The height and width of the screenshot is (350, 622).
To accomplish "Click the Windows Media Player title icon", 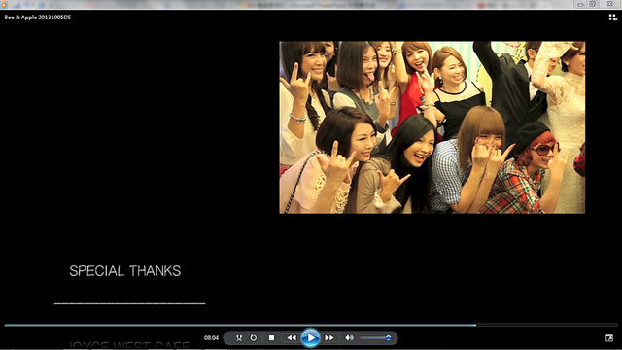I will coord(4,4).
